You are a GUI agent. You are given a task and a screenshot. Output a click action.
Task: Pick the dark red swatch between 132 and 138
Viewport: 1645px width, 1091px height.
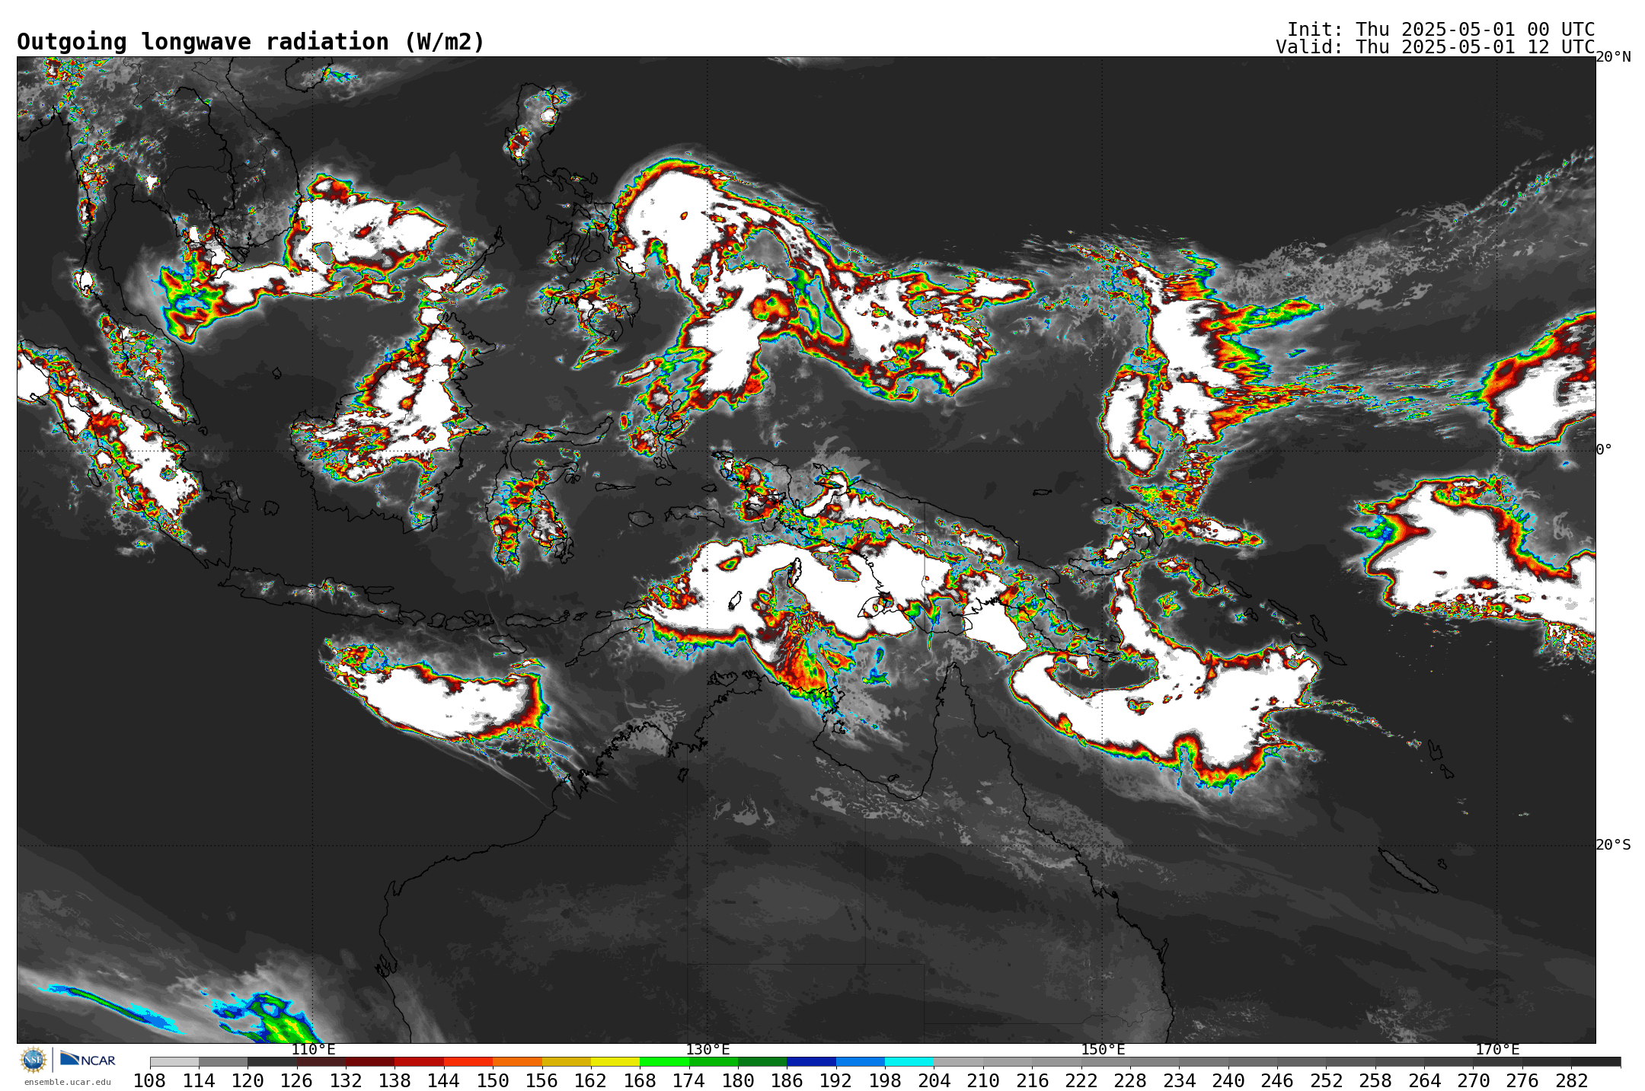click(x=370, y=1061)
